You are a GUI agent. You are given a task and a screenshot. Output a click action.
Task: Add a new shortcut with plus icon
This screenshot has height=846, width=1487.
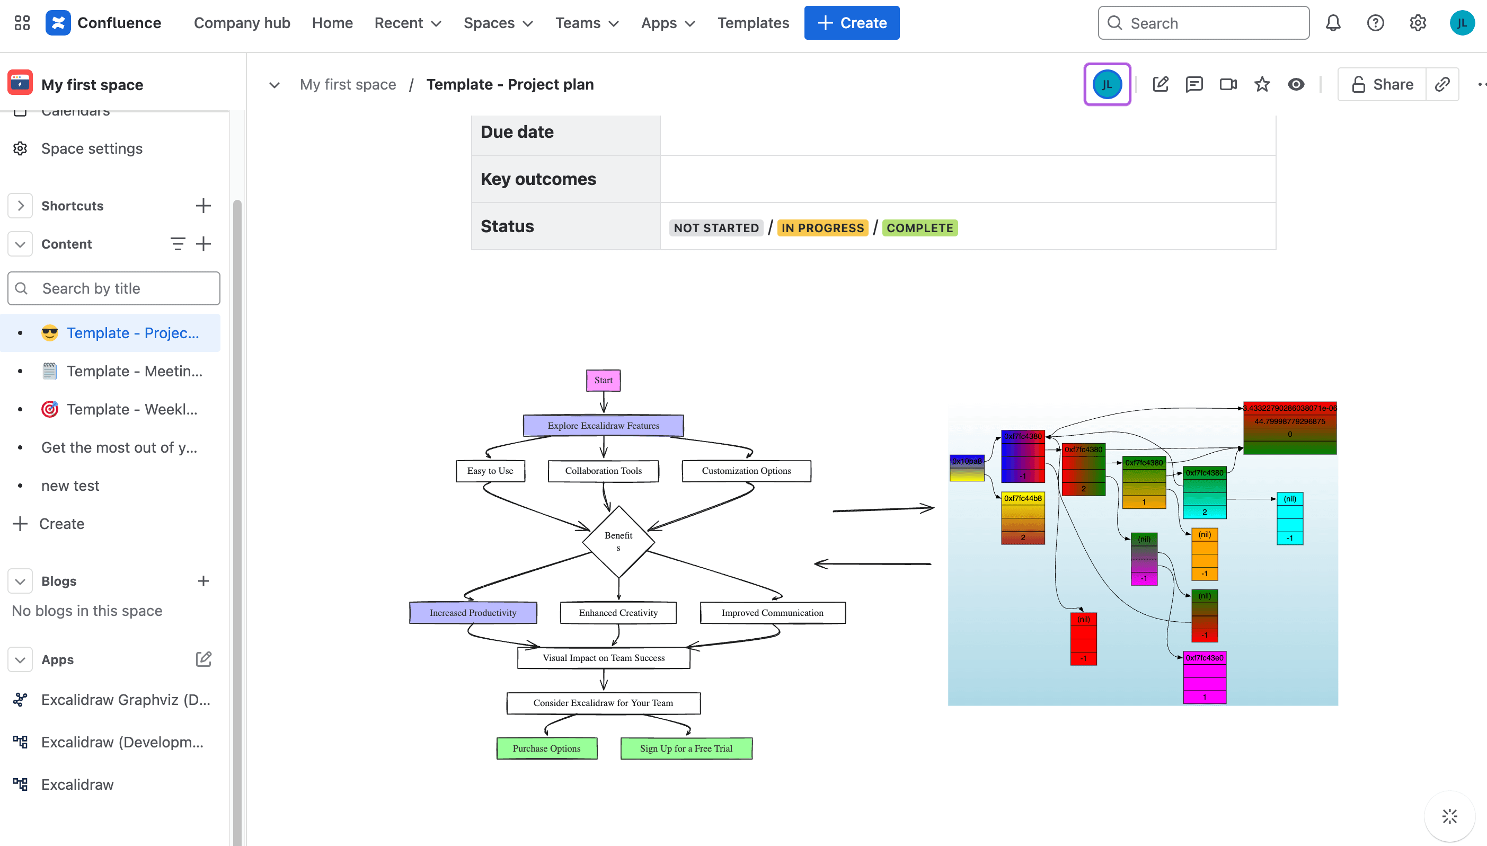[x=203, y=206]
